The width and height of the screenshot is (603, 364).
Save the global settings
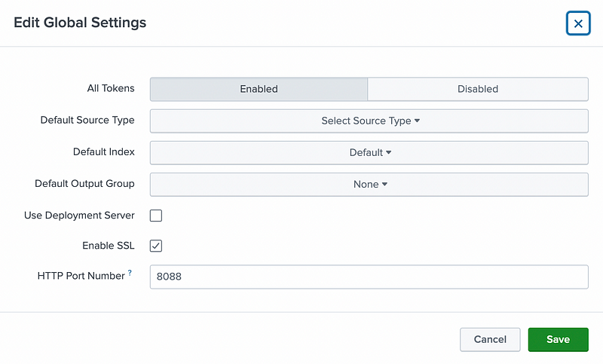coord(558,339)
